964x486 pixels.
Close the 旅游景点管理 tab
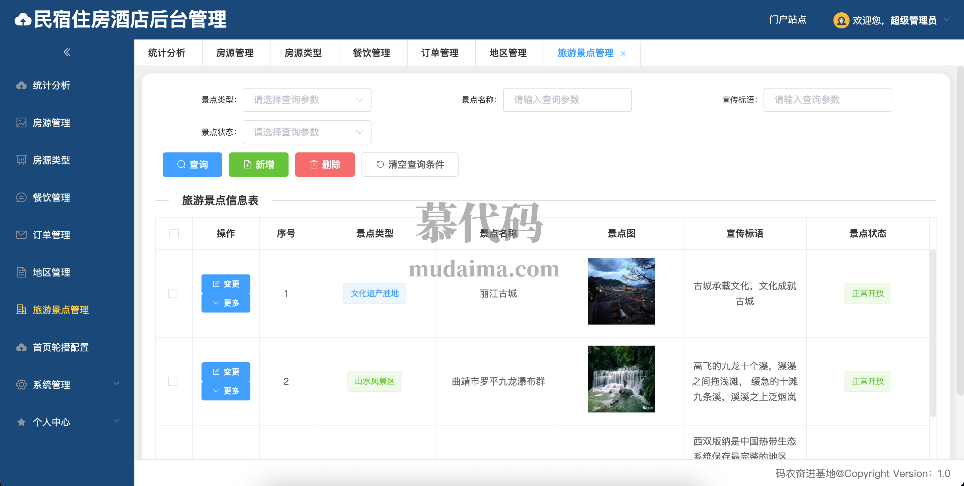click(623, 53)
